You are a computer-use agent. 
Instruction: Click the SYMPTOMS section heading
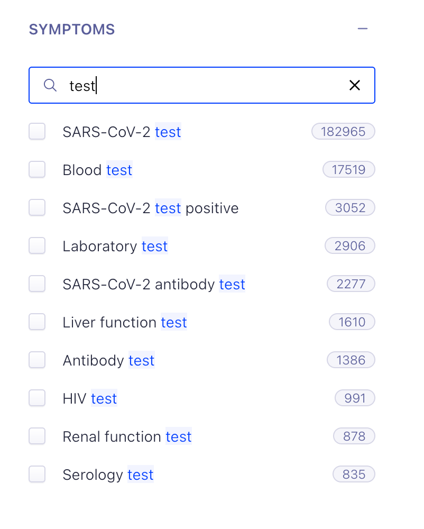pyautogui.click(x=72, y=29)
